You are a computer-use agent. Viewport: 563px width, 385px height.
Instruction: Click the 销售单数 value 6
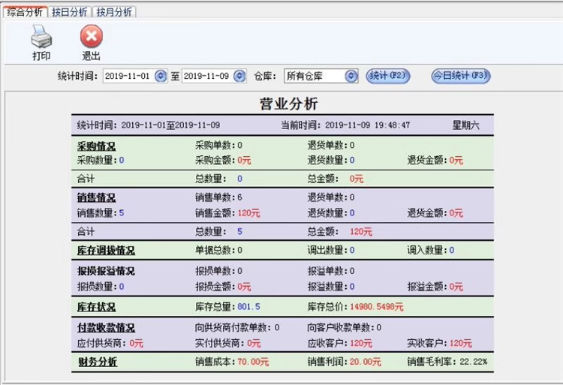(x=239, y=197)
